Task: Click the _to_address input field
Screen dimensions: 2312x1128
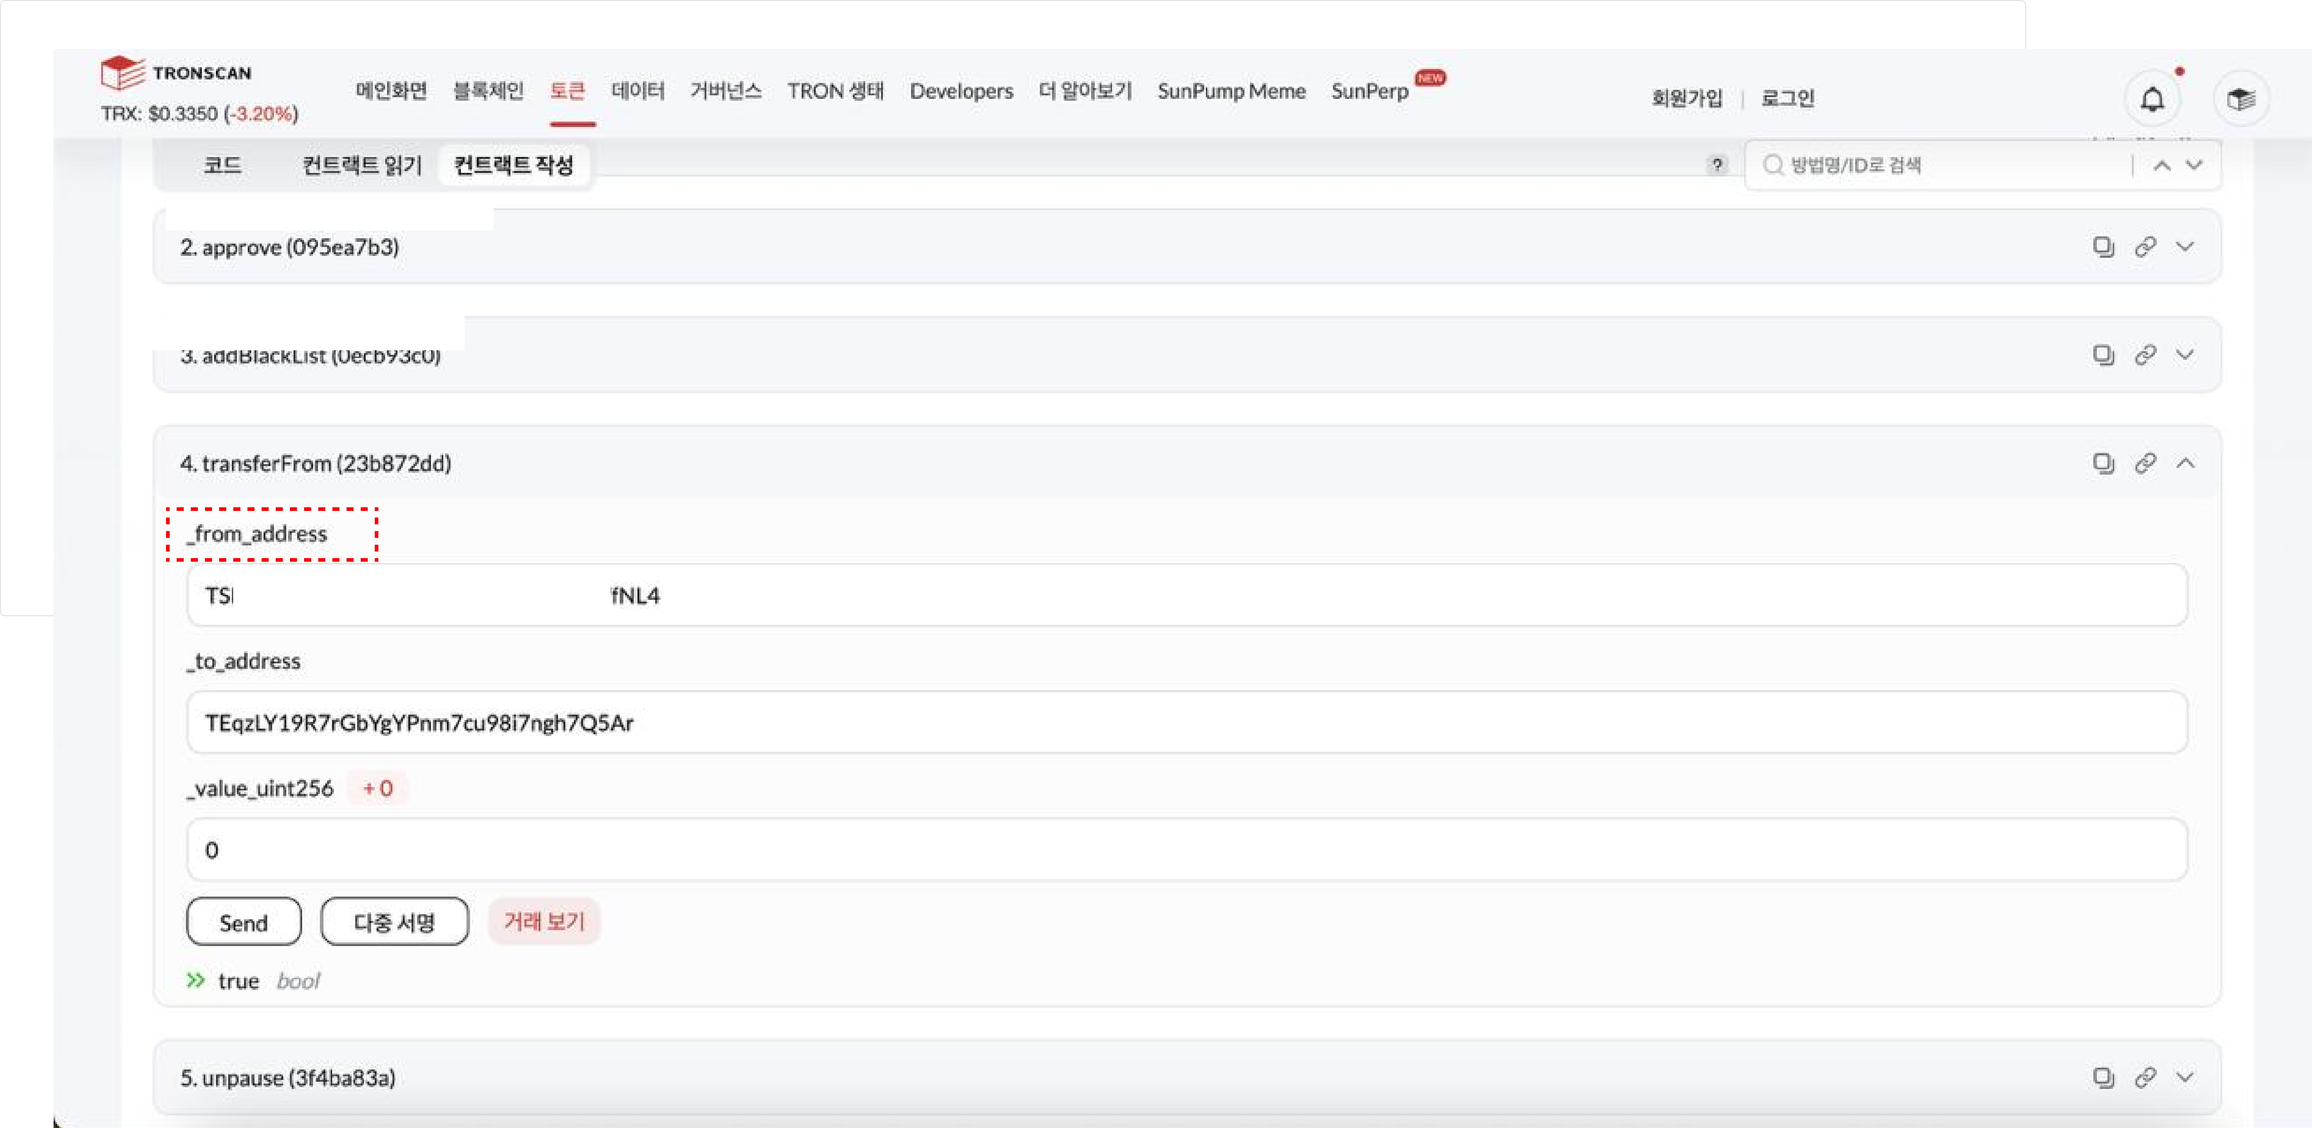Action: [1185, 722]
